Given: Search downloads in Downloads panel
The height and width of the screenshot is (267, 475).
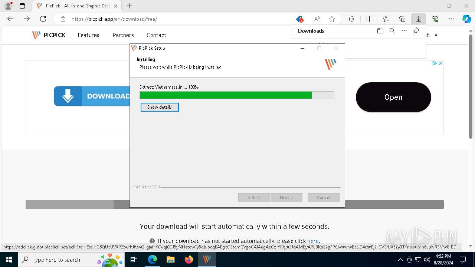Looking at the screenshot, I should (x=392, y=31).
